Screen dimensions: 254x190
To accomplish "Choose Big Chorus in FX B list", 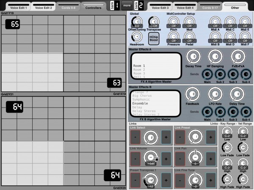I will click(142, 96).
